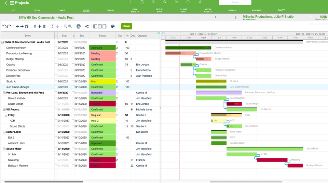
Task: Click the plus icon in green header
Action: point(130,2)
